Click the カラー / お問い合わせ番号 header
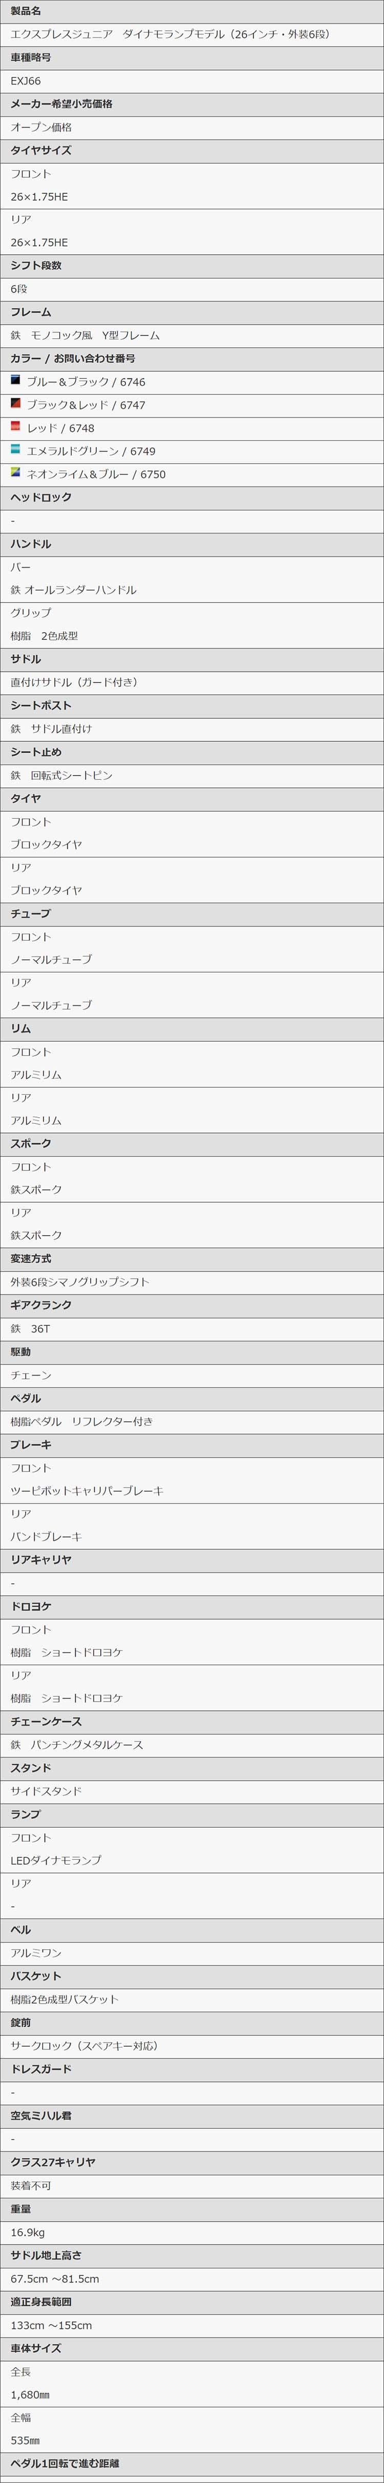 pos(191,358)
